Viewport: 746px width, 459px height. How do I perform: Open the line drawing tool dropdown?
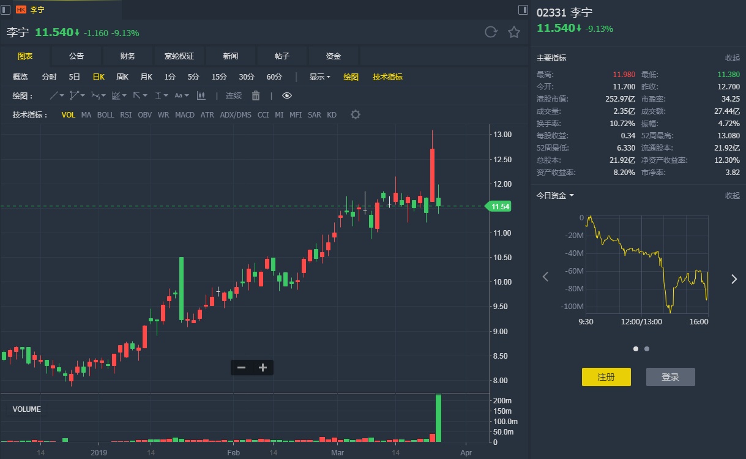click(x=56, y=95)
